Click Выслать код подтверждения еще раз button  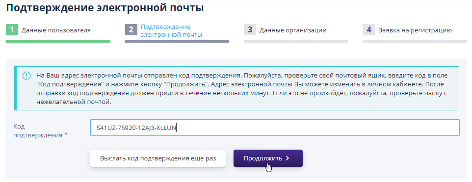[x=157, y=158]
